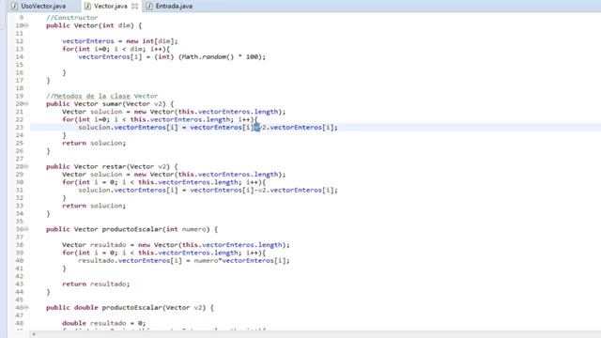Click the highlighted operator on line 23
The height and width of the screenshot is (338, 601).
pyautogui.click(x=256, y=128)
